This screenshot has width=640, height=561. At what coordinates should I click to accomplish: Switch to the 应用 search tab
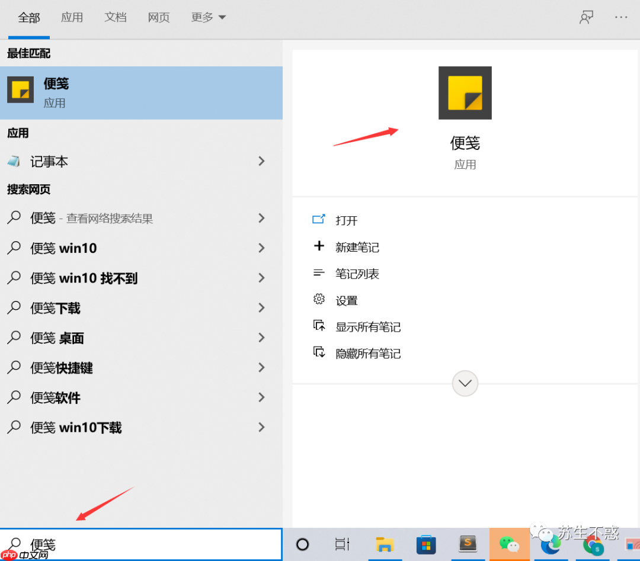72,17
